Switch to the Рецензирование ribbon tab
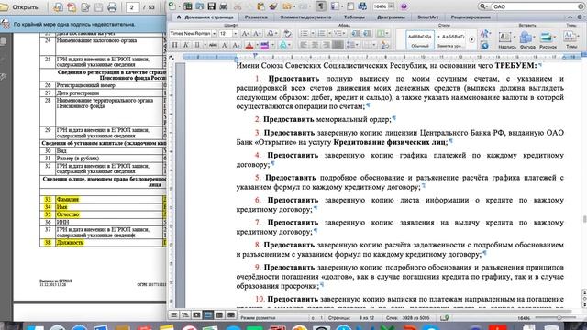 click(471, 17)
